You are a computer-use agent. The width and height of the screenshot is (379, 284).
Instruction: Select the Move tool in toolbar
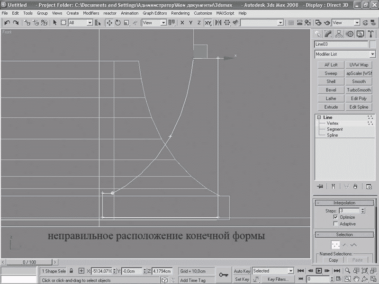pos(109,23)
